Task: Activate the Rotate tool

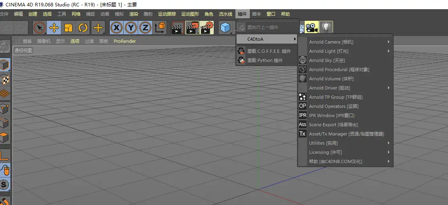Action: tap(83, 28)
